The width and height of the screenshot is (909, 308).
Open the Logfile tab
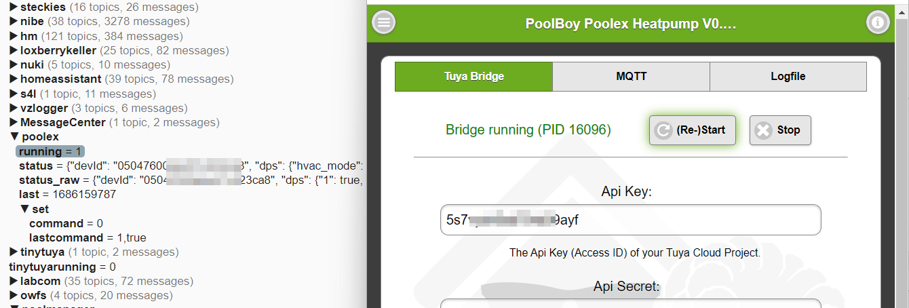(x=788, y=76)
